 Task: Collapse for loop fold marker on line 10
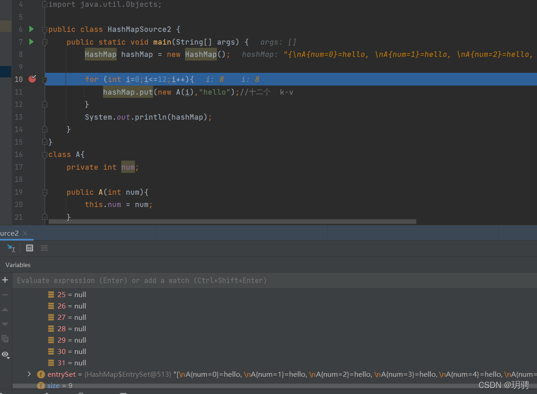[45, 80]
